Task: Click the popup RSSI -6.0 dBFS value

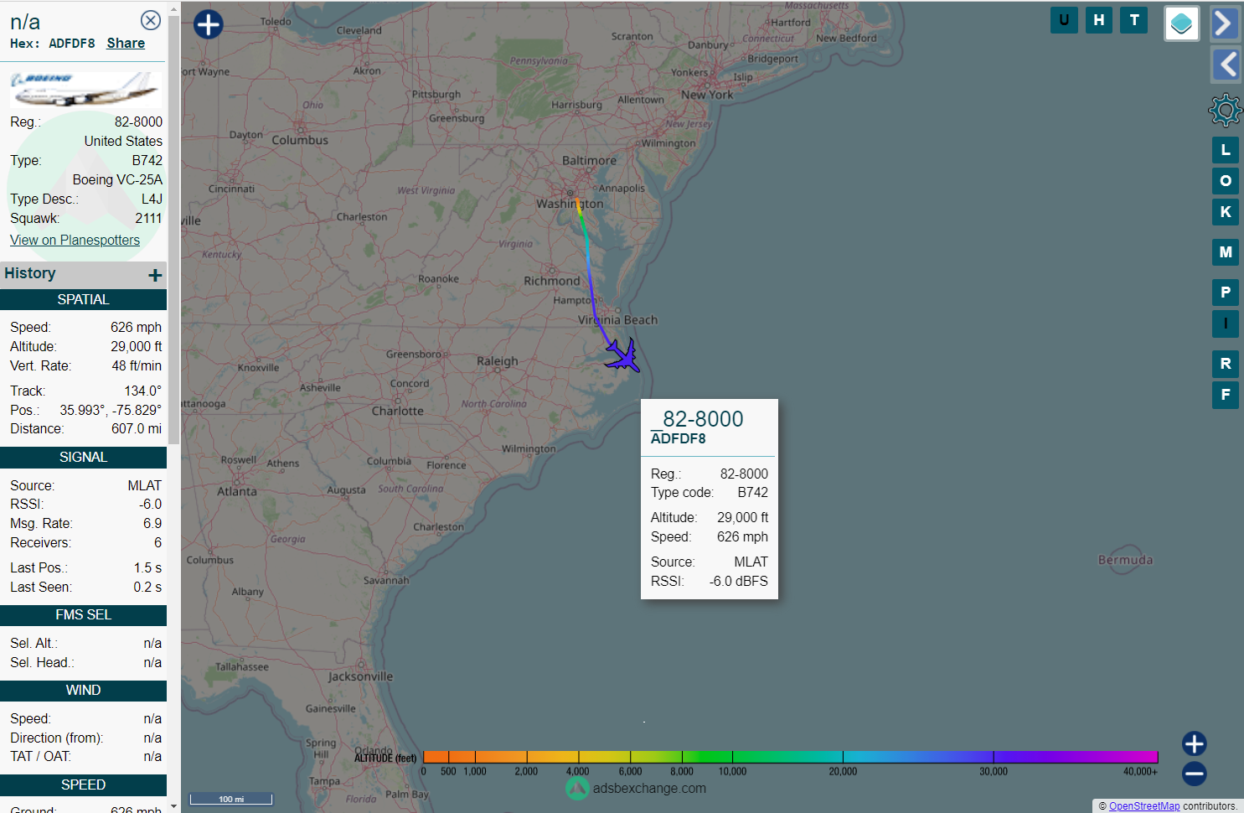Action: pos(738,581)
